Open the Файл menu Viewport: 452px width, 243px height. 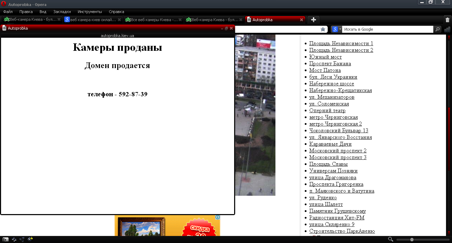(x=8, y=12)
